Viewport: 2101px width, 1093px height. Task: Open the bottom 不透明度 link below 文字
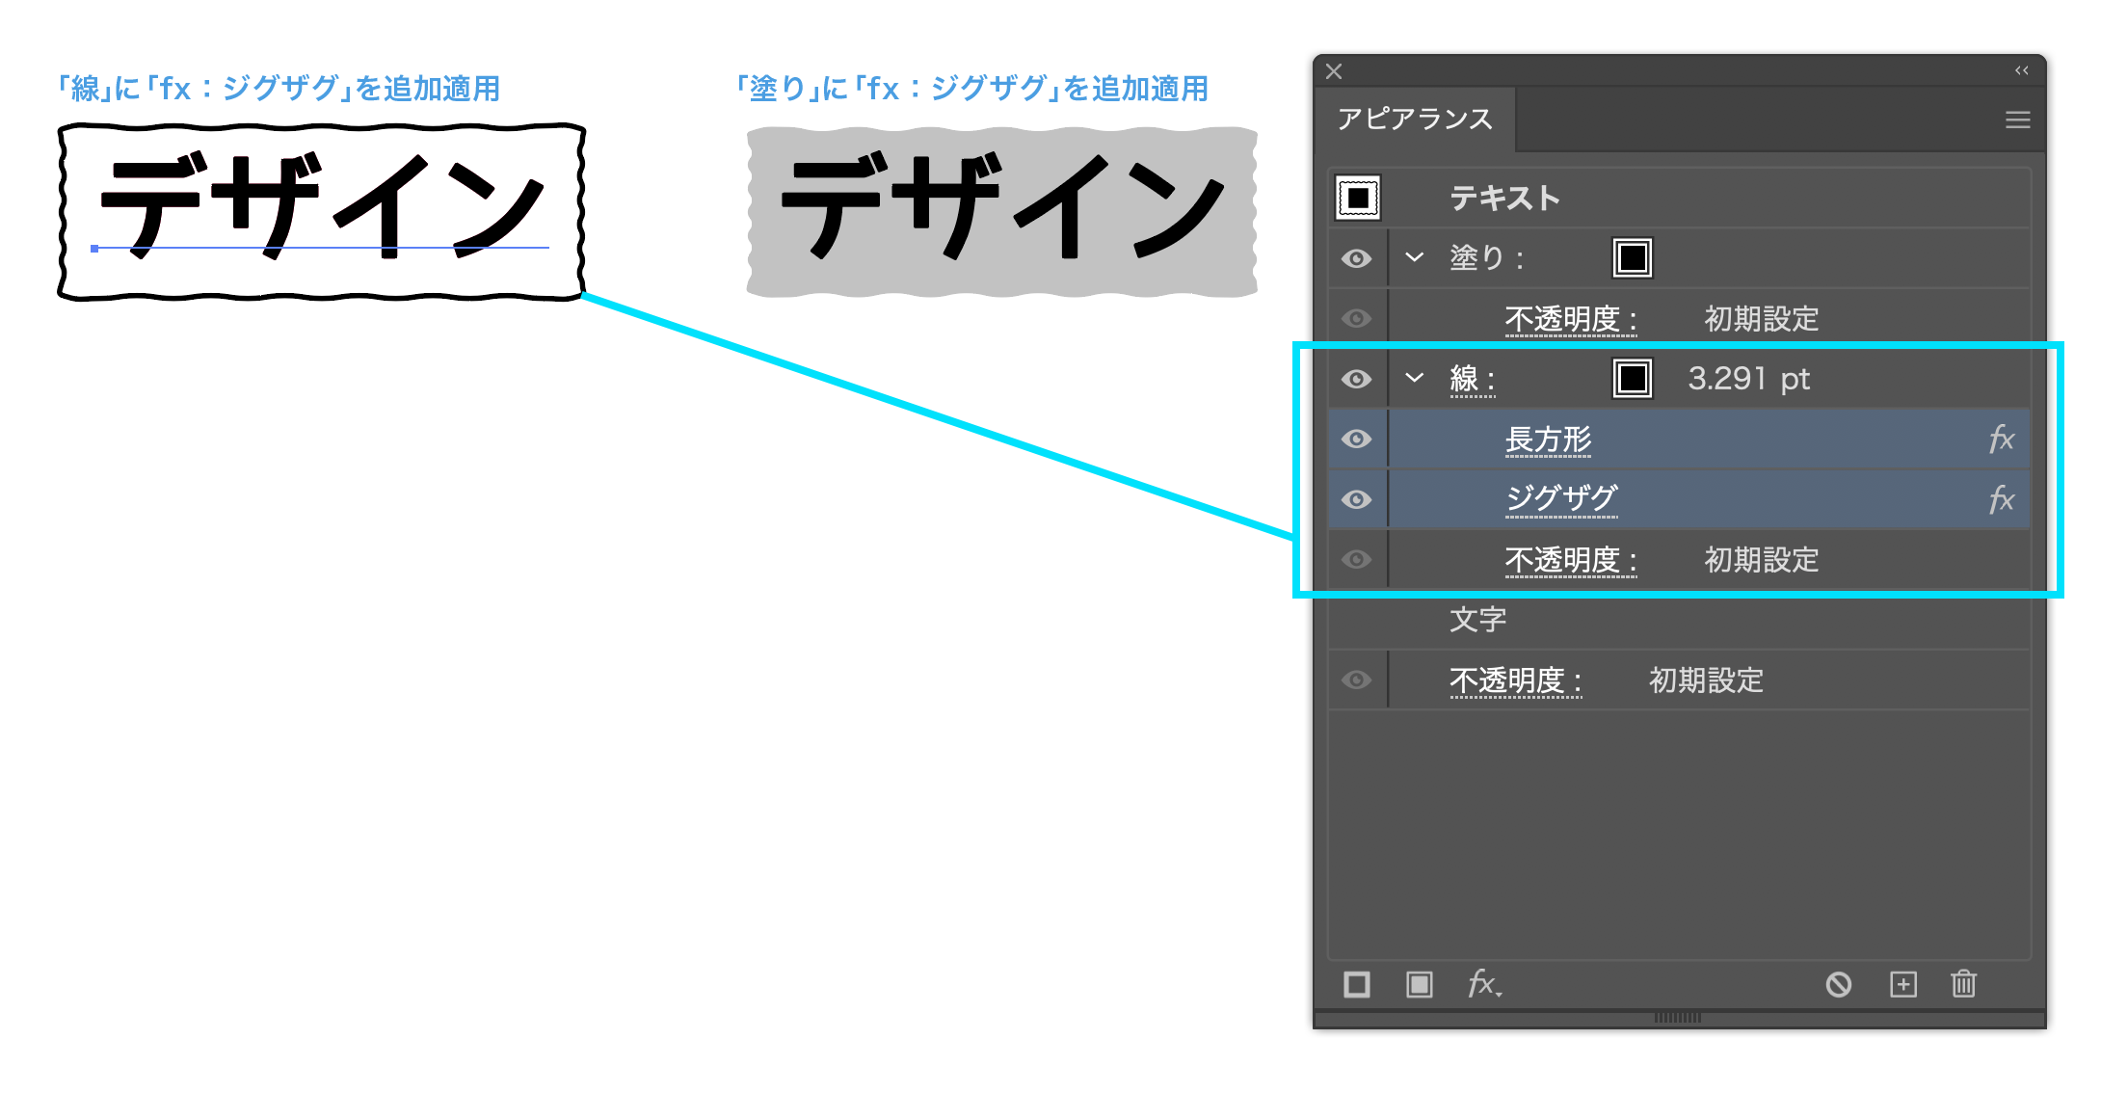pos(1516,680)
